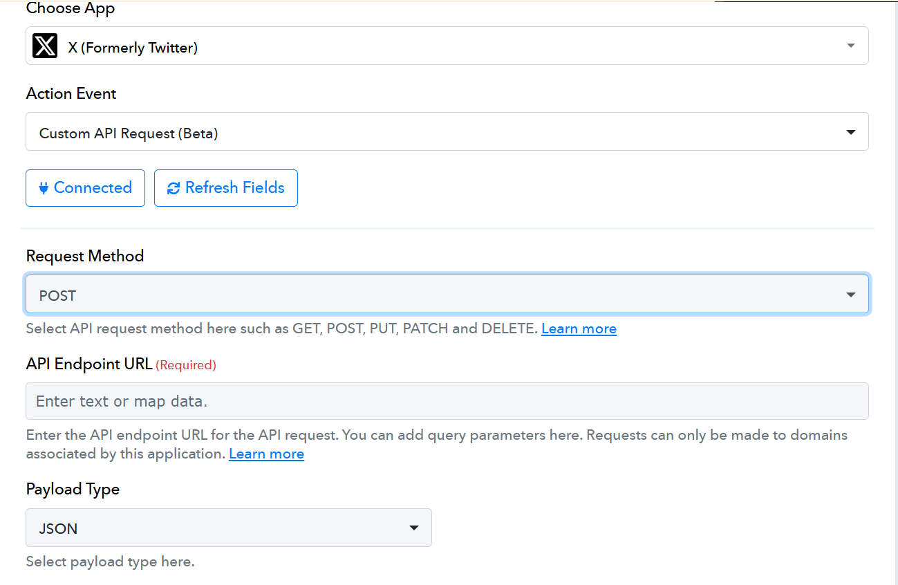Viewport: 898px width, 585px height.
Task: Click the POST value in Request Method
Action: pos(57,296)
